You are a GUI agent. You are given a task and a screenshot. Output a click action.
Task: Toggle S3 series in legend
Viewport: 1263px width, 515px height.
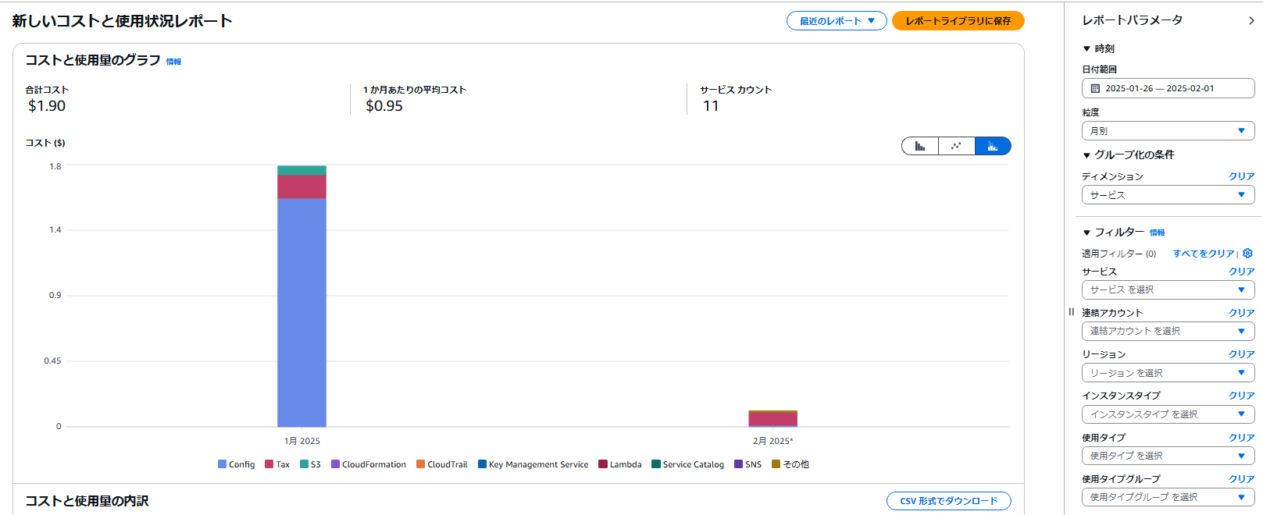coord(310,464)
